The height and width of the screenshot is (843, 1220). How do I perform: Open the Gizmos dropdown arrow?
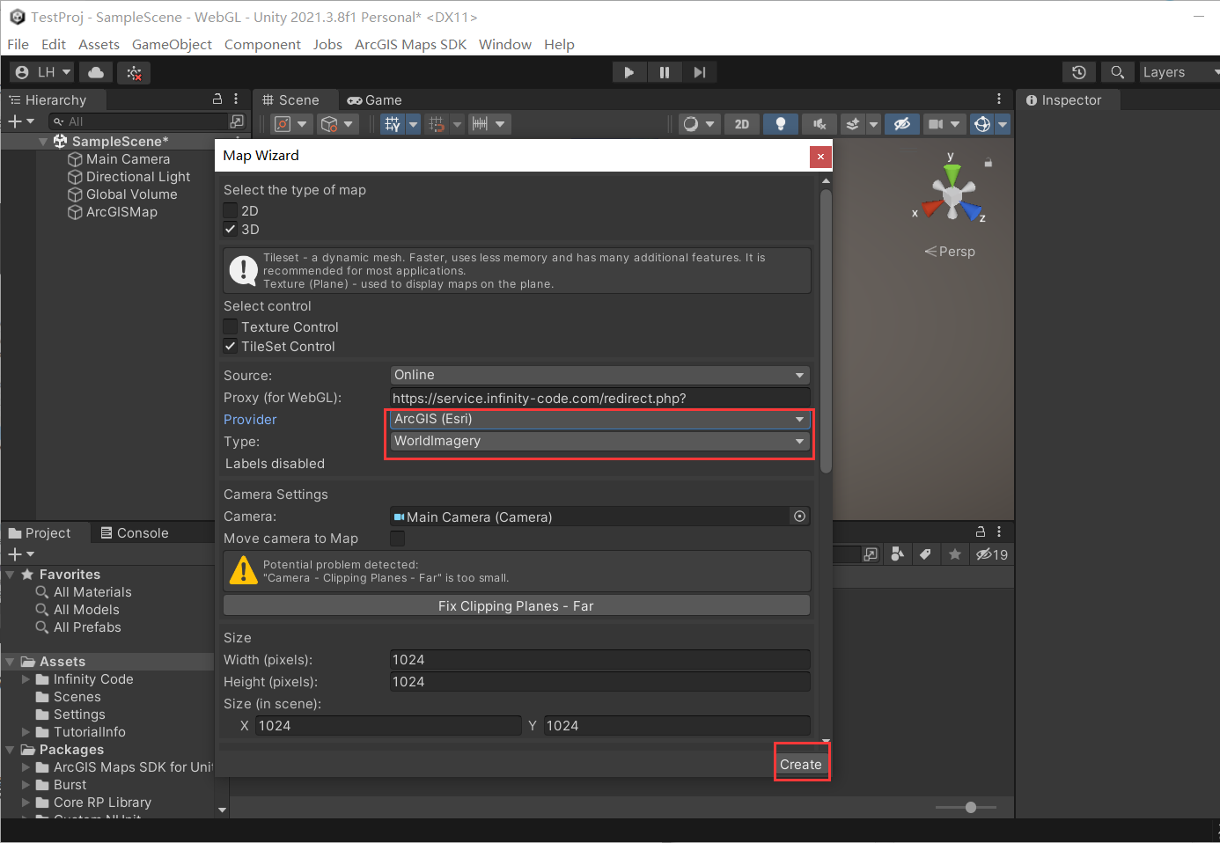click(1003, 124)
